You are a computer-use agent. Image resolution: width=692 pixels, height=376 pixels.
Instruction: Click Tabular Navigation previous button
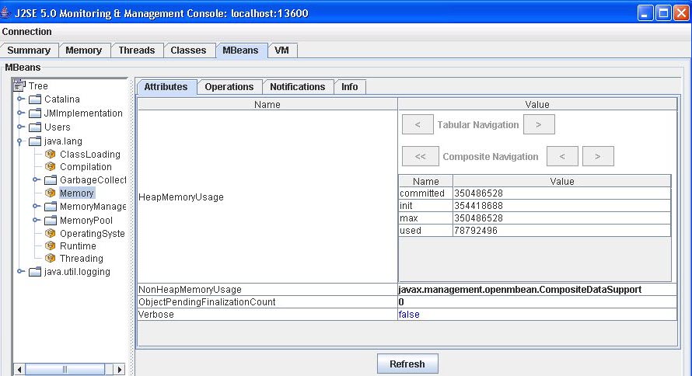pyautogui.click(x=418, y=125)
